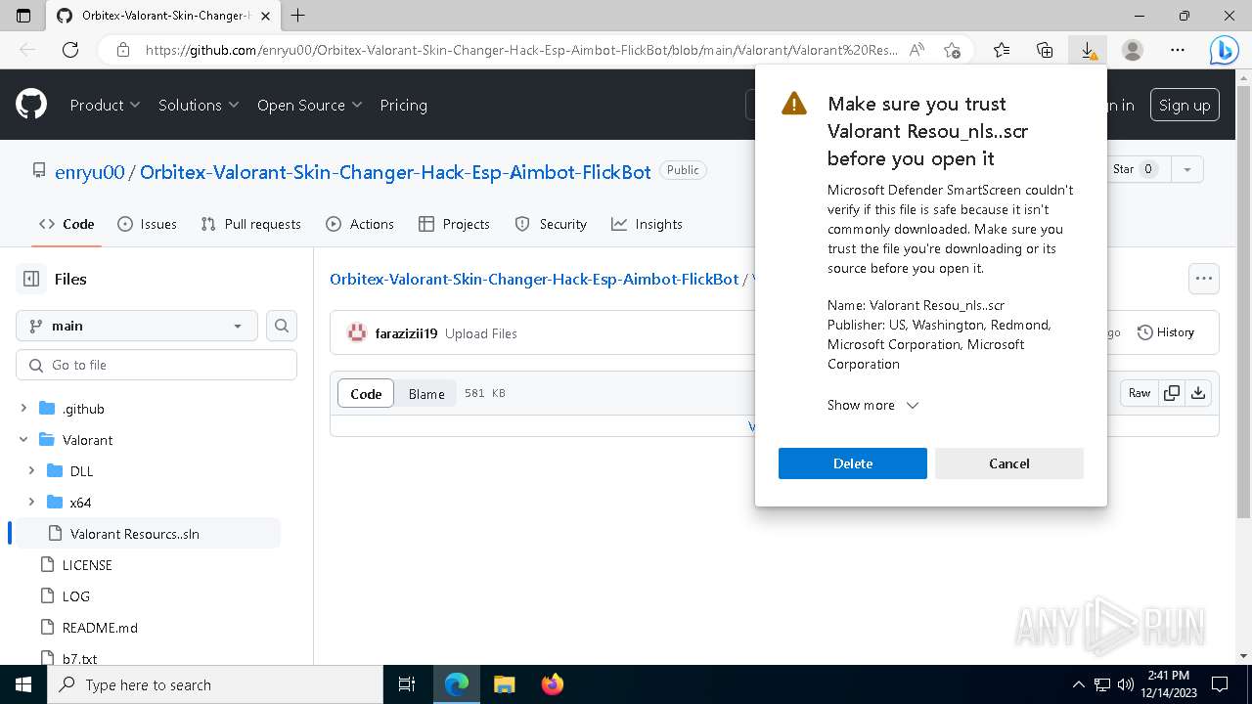Open Pricing link

click(403, 105)
